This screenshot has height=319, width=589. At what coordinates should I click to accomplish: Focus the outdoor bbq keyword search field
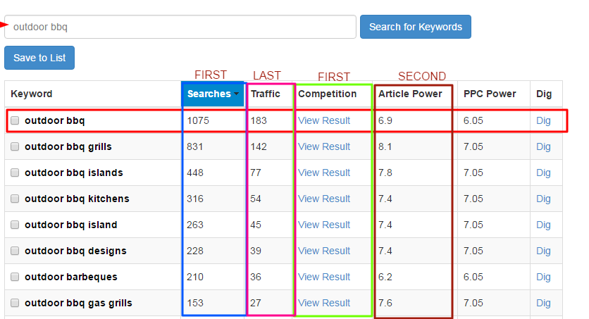pos(180,27)
